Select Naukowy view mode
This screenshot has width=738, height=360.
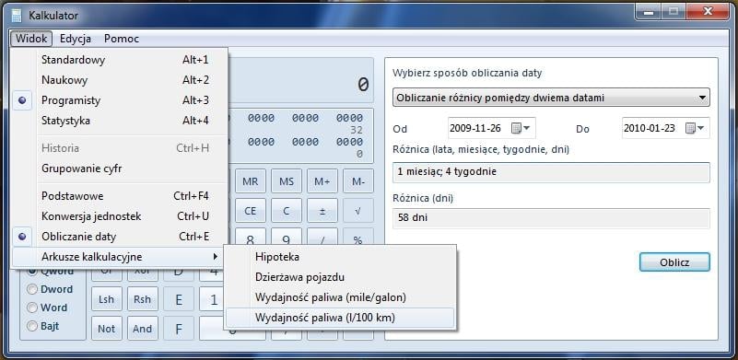[120, 80]
